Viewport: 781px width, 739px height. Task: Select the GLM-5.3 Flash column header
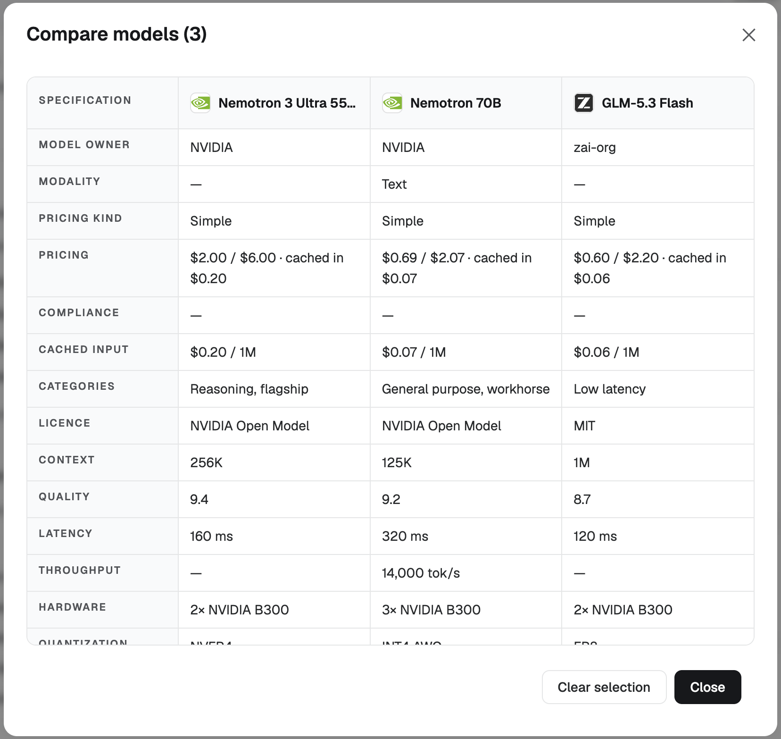pyautogui.click(x=658, y=103)
